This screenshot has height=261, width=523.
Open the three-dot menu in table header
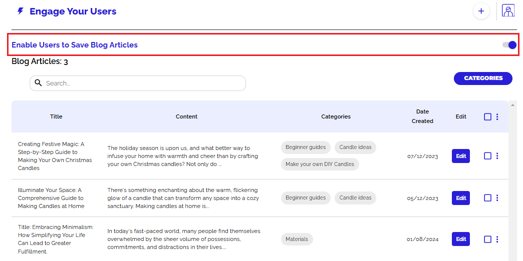(497, 117)
